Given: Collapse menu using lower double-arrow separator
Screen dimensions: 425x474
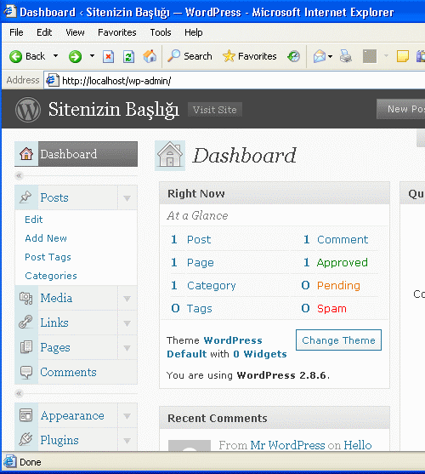Looking at the screenshot, I should coord(19,393).
